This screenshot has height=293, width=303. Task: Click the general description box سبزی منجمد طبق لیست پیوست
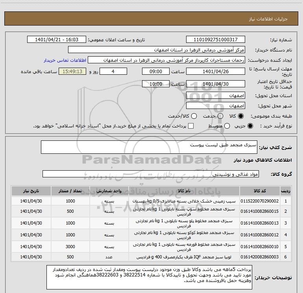pos(149,147)
